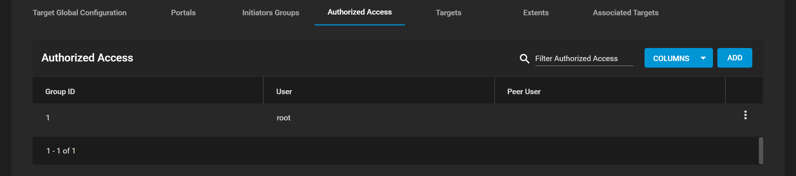Click the vertical scrollbar thumb
Screen dimensions: 796x176
(761, 151)
